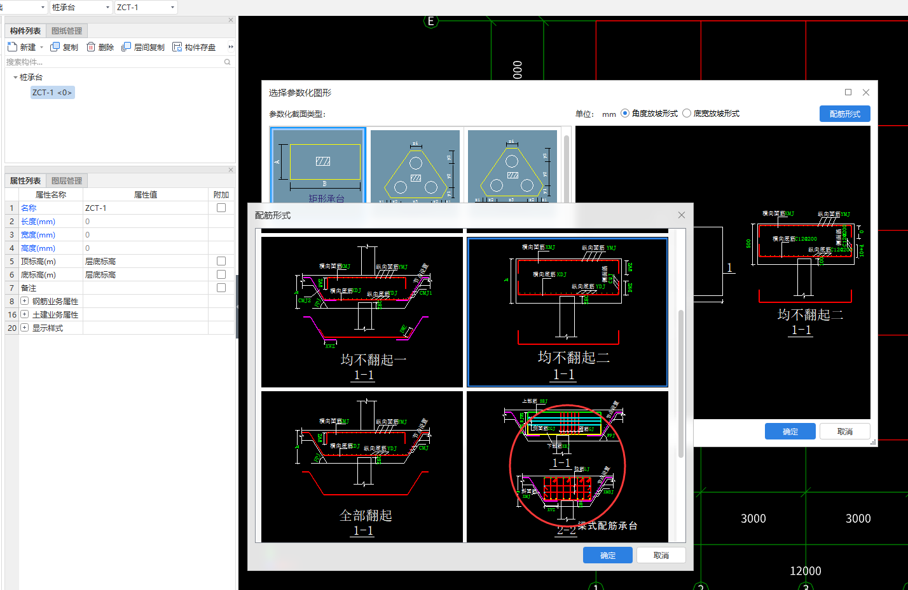Select the 均不翻起二 reinforcement thumbnail
908x590 pixels.
(567, 312)
